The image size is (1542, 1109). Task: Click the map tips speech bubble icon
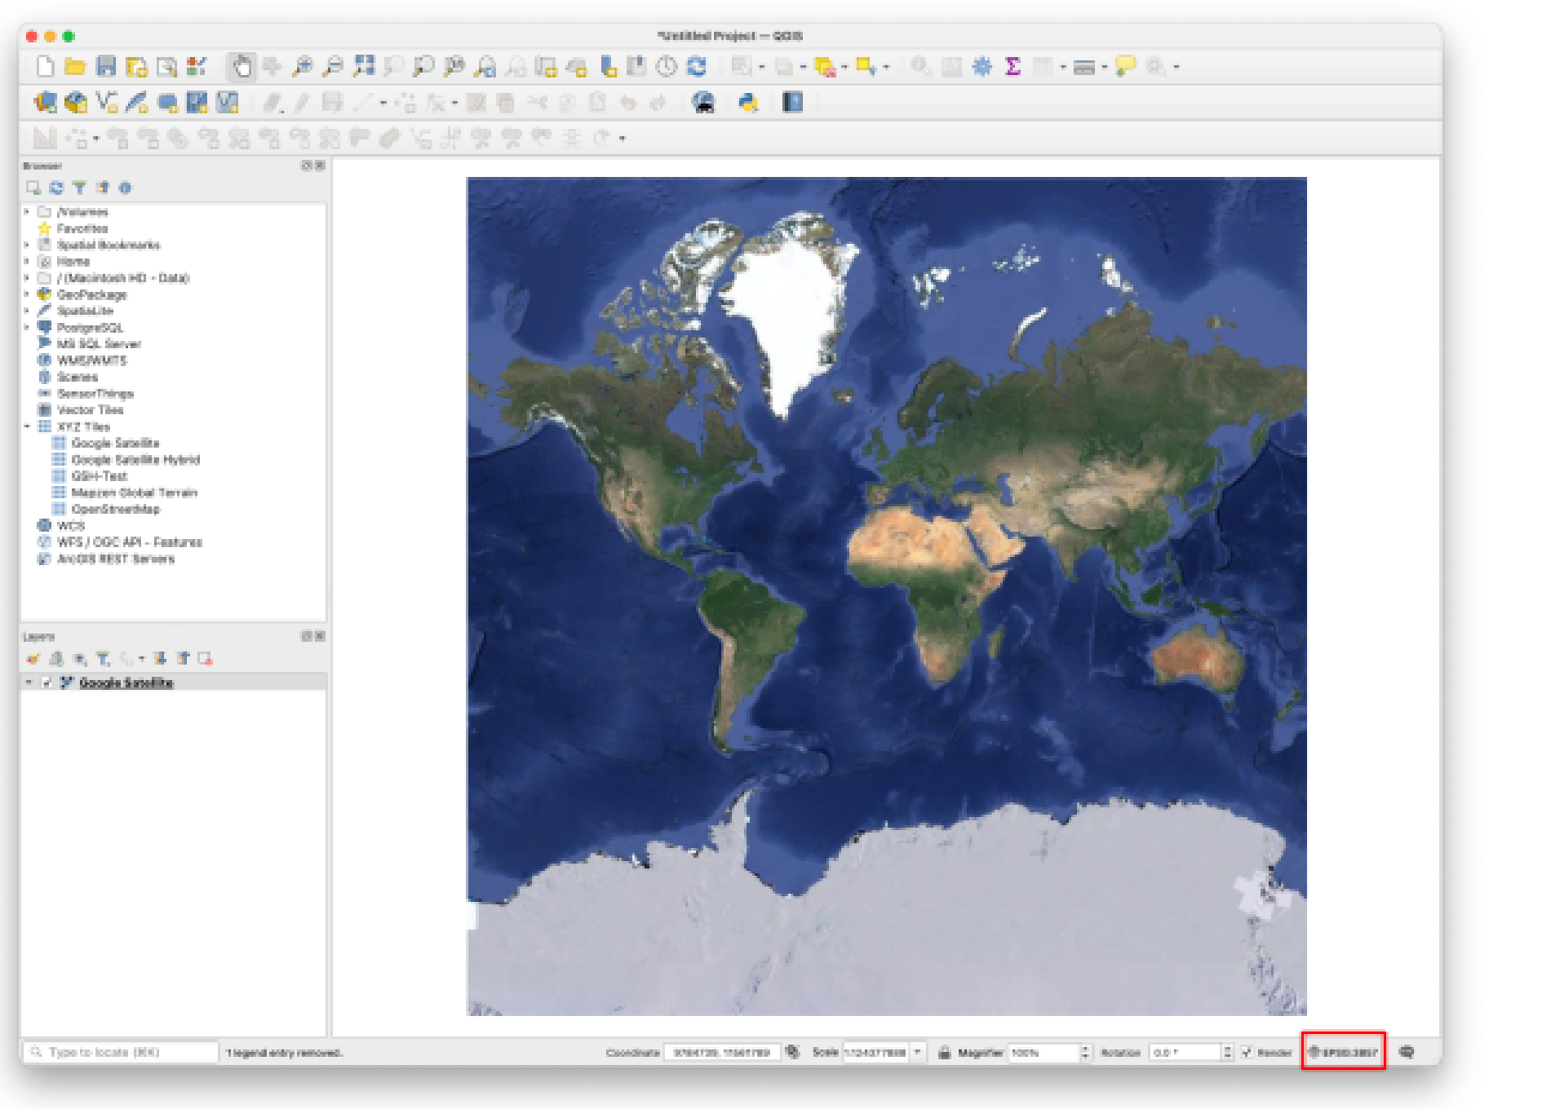tap(1125, 66)
